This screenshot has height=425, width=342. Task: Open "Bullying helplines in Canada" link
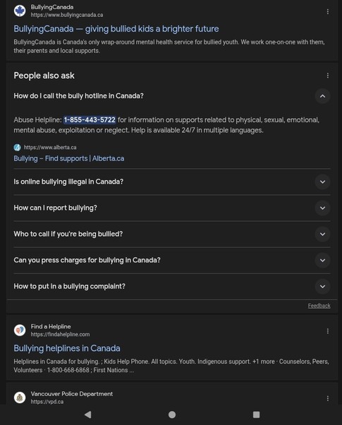coord(67,348)
